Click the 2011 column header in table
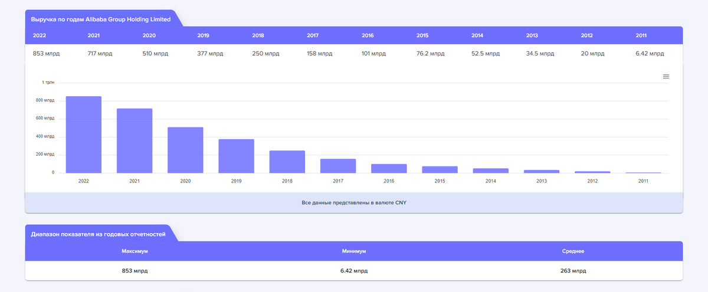Viewport: 708px width, 292px height. (x=642, y=35)
